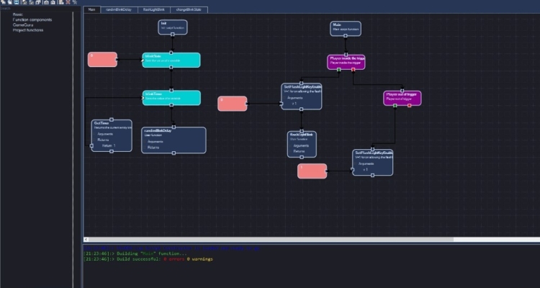The width and height of the screenshot is (540, 288).
Task: Select the purple Player out of trigger node
Action: point(402,99)
